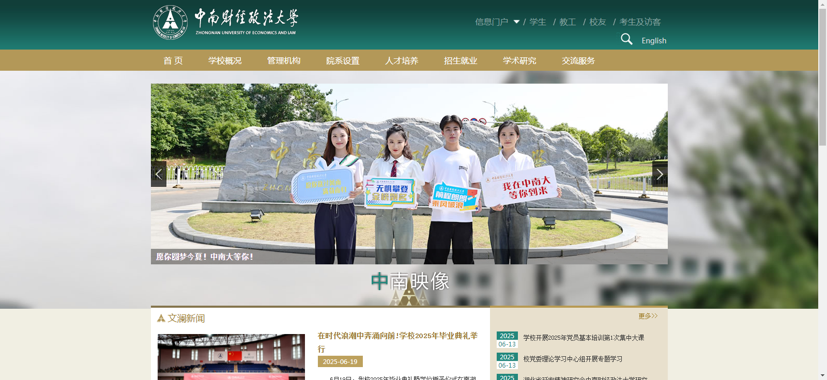
Task: Go to 首页 in navigation bar
Action: click(x=173, y=60)
